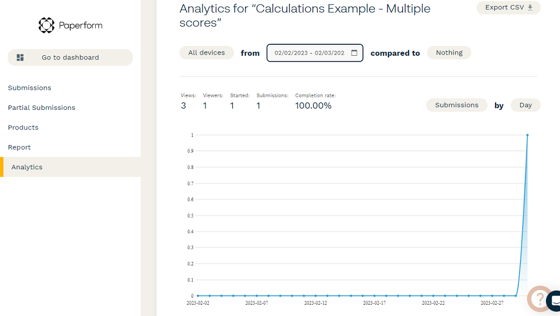560x316 pixels.
Task: Click the date range input field
Action: pyautogui.click(x=309, y=53)
